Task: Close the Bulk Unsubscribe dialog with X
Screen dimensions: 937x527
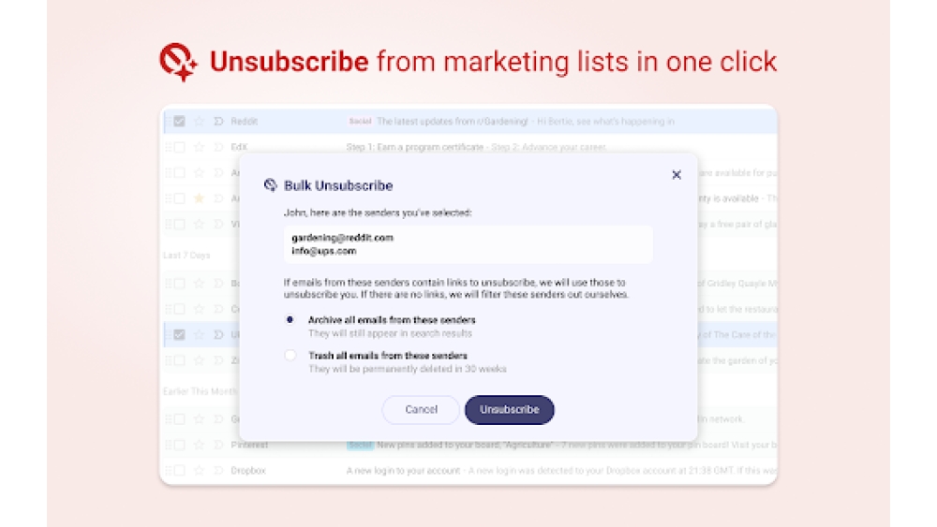Action: click(x=677, y=175)
